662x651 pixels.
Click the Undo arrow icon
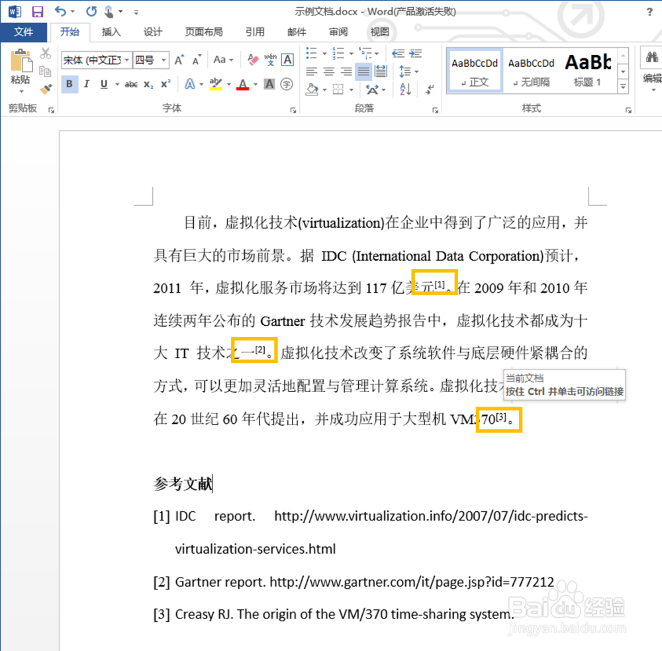[60, 11]
